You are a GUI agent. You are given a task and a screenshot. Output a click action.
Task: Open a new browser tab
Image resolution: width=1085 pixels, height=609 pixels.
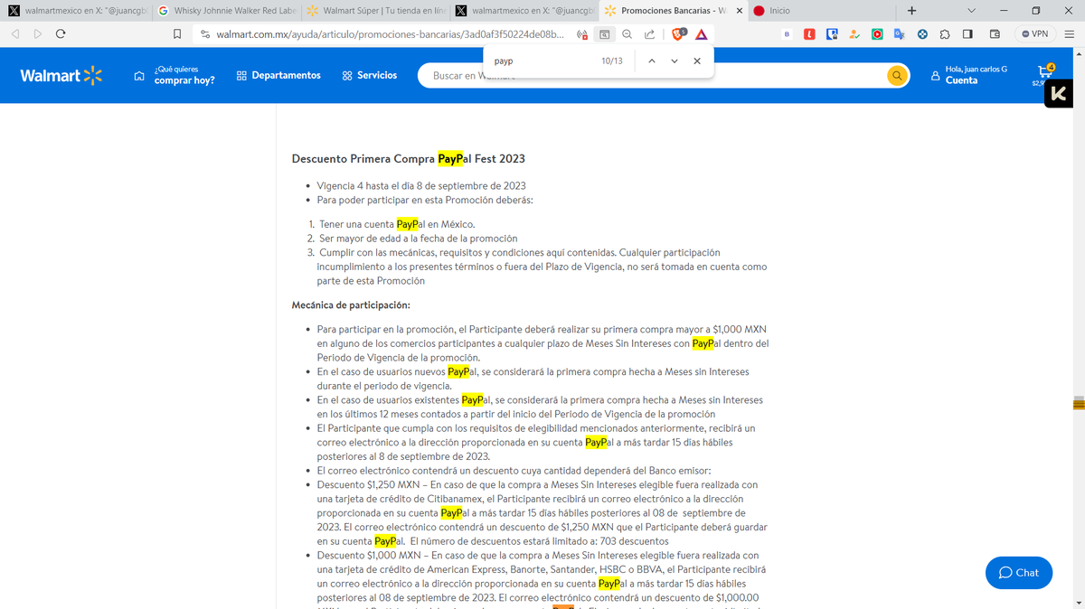pos(911,11)
